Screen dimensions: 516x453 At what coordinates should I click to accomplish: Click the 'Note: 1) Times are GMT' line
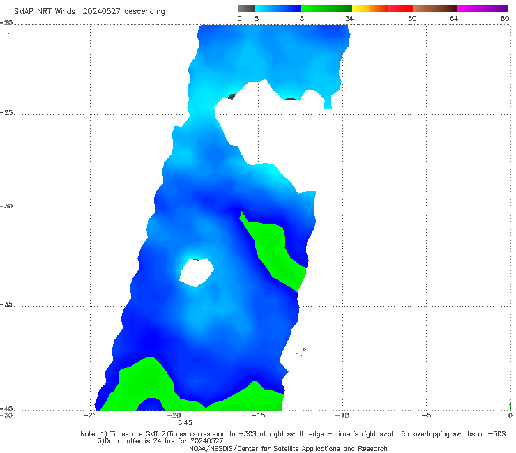pos(293,434)
